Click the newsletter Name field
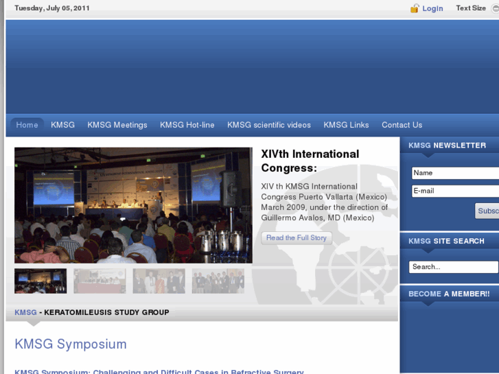 [455, 173]
